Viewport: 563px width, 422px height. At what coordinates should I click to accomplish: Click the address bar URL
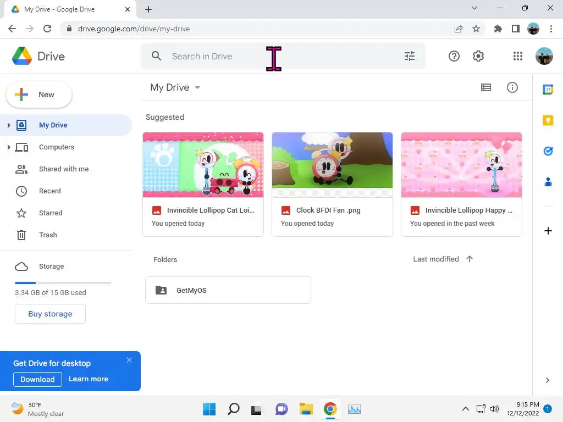(134, 29)
